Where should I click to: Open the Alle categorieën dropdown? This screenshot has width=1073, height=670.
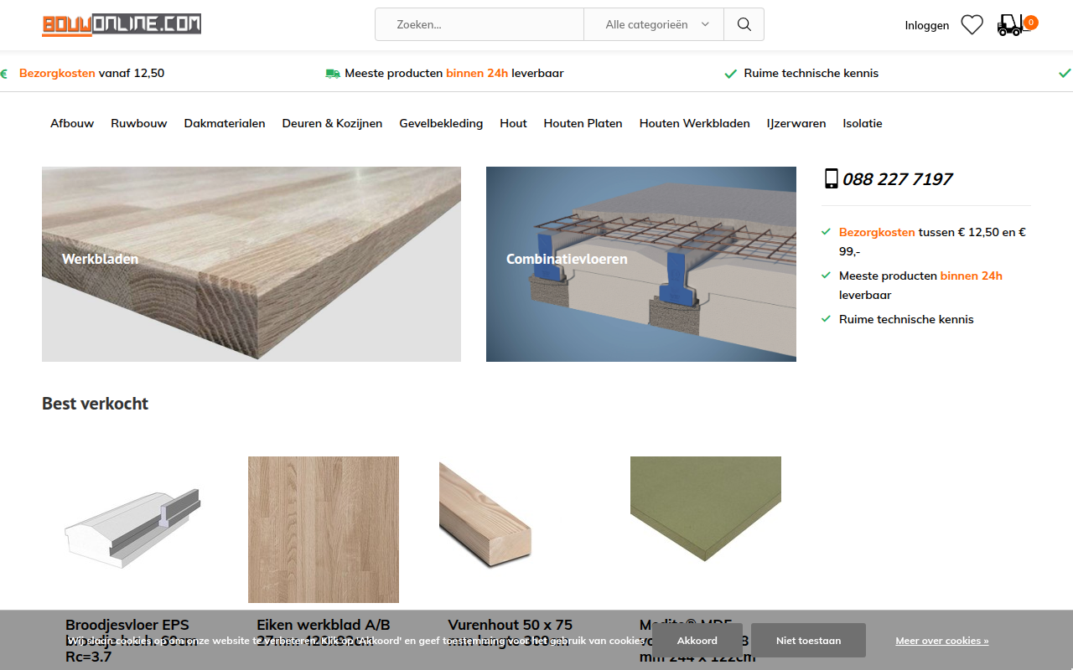654,24
